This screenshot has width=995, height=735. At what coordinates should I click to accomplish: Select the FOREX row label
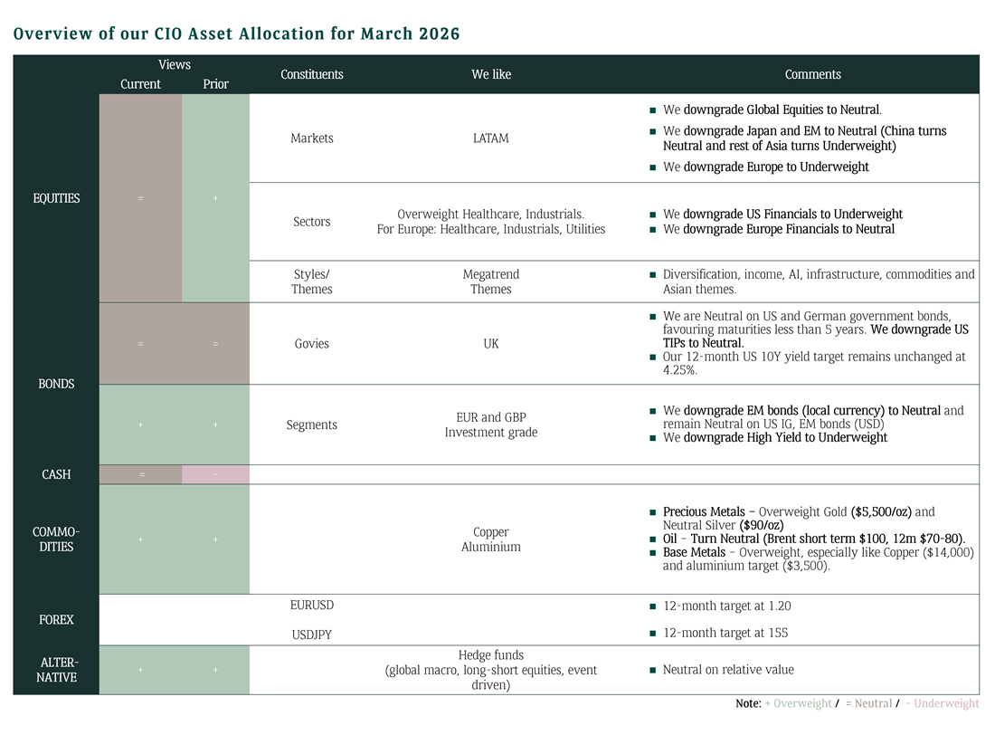pos(56,620)
